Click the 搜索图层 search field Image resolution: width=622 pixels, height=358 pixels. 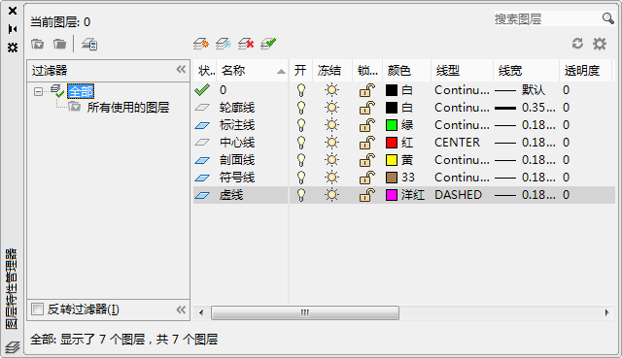[546, 18]
